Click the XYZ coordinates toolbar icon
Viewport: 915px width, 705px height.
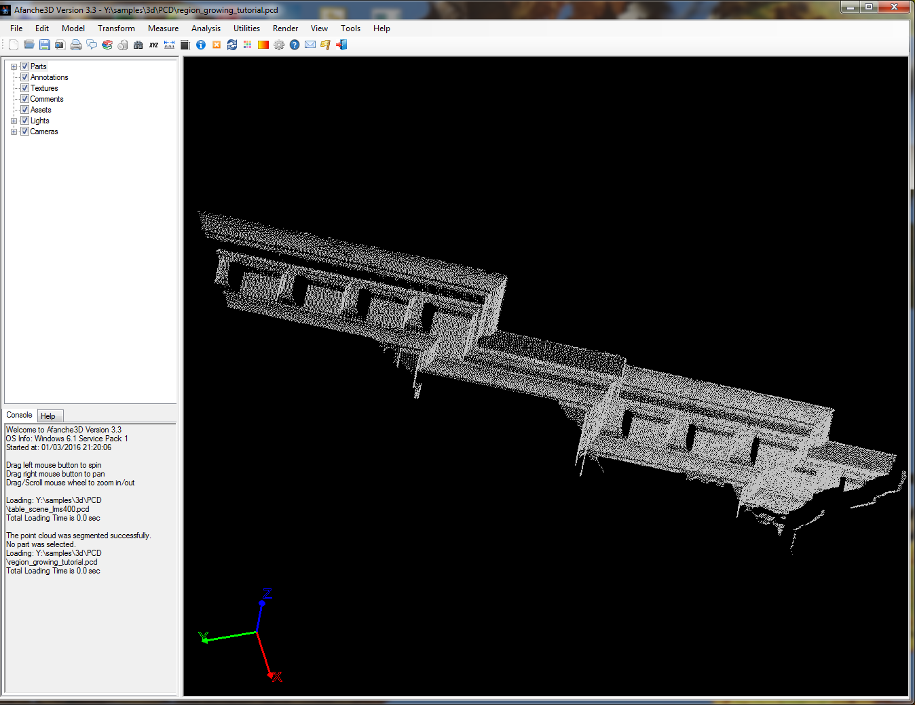154,45
